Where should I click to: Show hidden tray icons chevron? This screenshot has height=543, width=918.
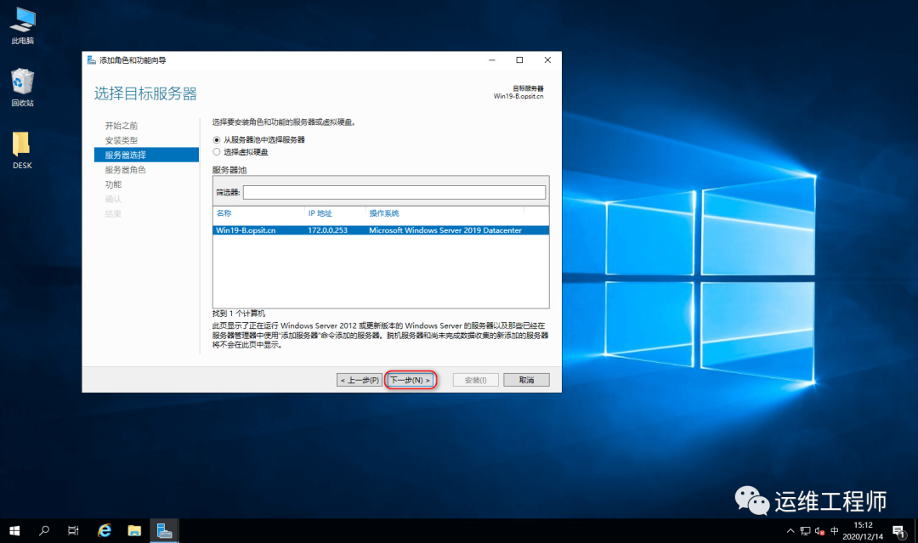pos(790,531)
